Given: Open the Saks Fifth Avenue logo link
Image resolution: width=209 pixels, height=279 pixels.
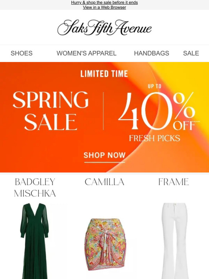Looking at the screenshot, I should coord(104,28).
